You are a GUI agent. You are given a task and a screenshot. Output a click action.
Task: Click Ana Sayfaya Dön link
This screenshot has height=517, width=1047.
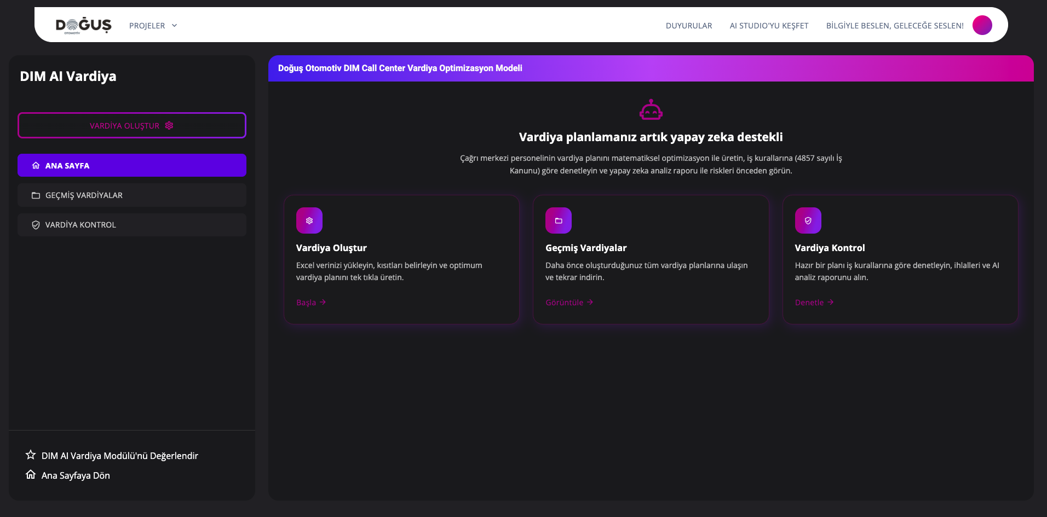pos(76,475)
